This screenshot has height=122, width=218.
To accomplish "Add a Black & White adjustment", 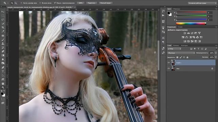I will click(190, 37).
